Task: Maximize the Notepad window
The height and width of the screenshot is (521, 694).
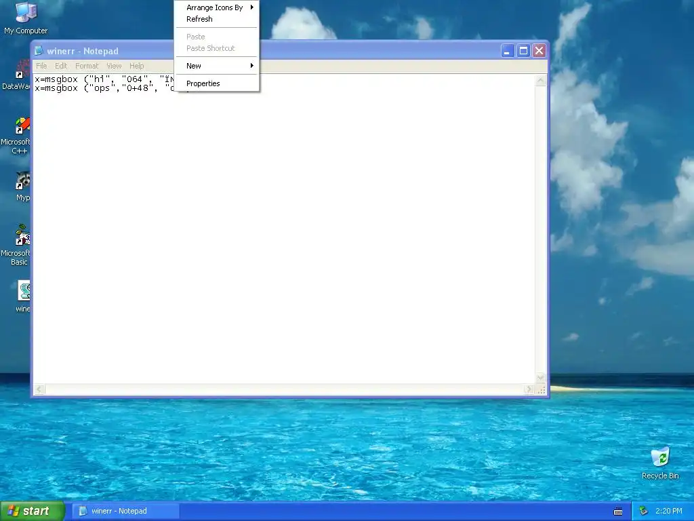Action: (x=523, y=51)
